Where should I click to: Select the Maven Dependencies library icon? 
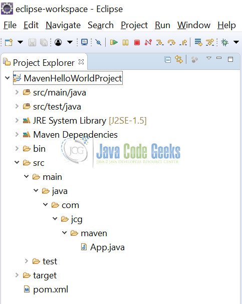(x=27, y=134)
